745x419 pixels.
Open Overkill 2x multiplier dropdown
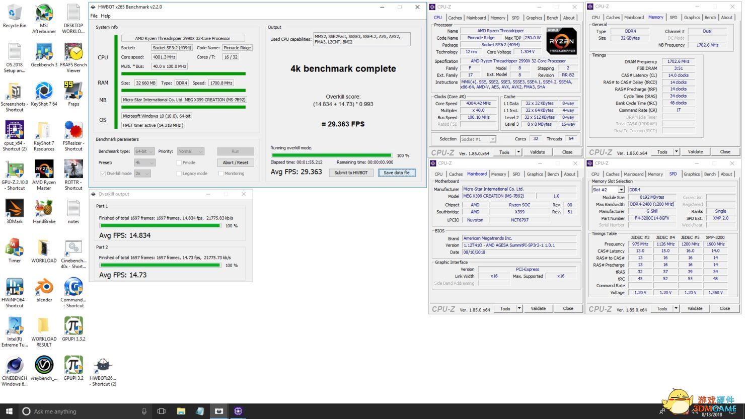(x=142, y=174)
